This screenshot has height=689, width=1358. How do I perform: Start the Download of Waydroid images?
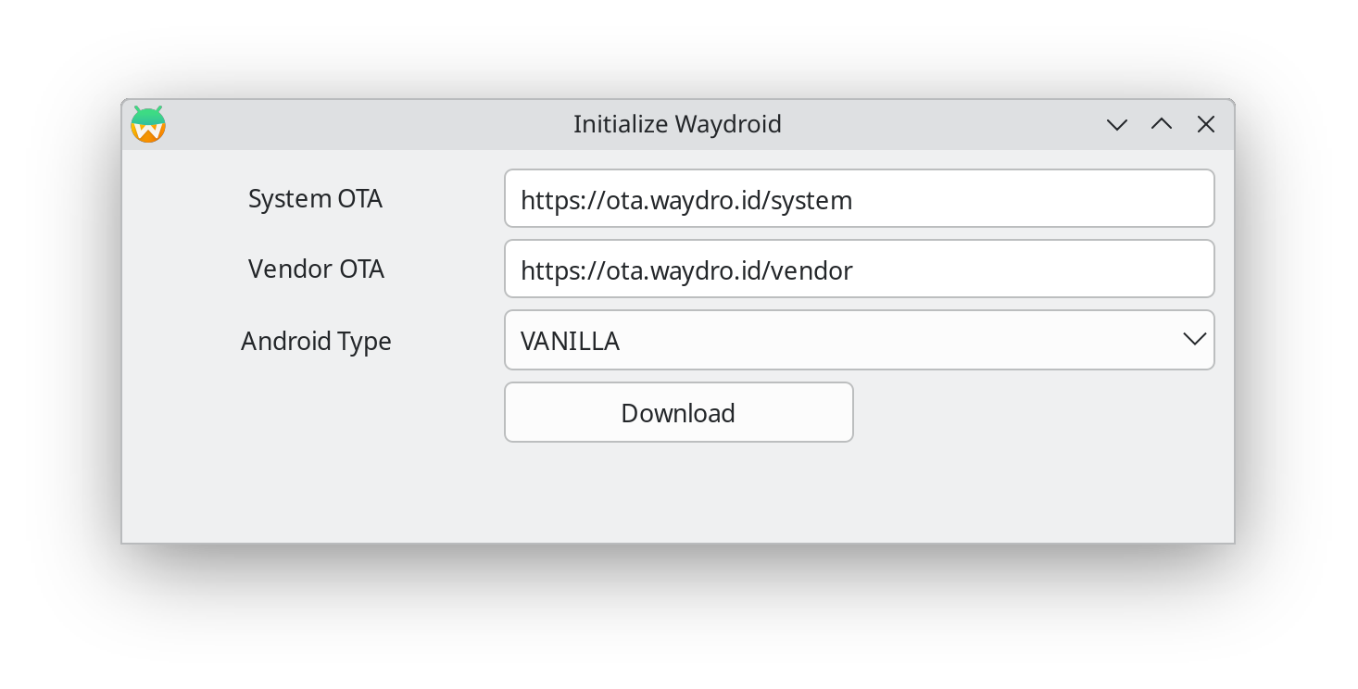coord(679,412)
